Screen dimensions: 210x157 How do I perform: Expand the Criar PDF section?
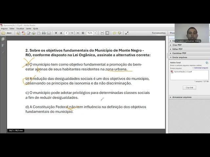(x=189, y=45)
